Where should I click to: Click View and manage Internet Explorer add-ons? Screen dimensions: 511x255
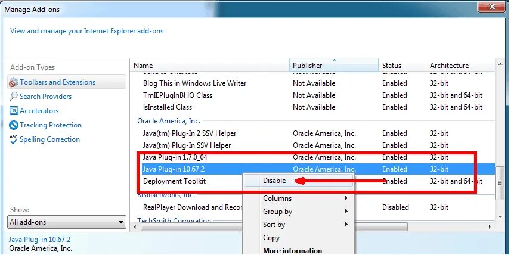pos(86,31)
